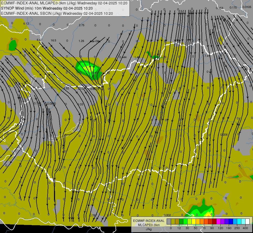This screenshot has width=253, height=233.
Task: Click the legend heading ECMWF-INDEX-ANAL
Action: (x=149, y=221)
